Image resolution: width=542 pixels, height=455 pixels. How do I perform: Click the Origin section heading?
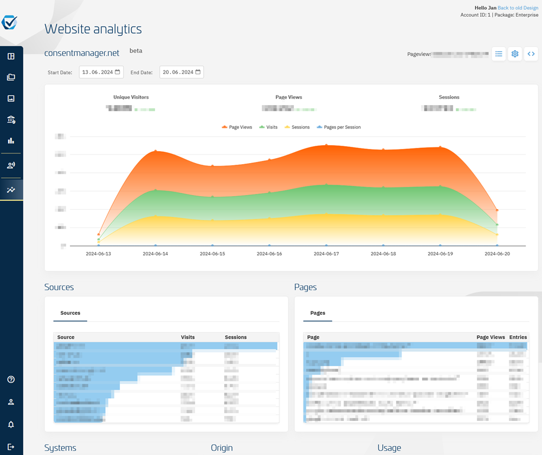point(222,448)
